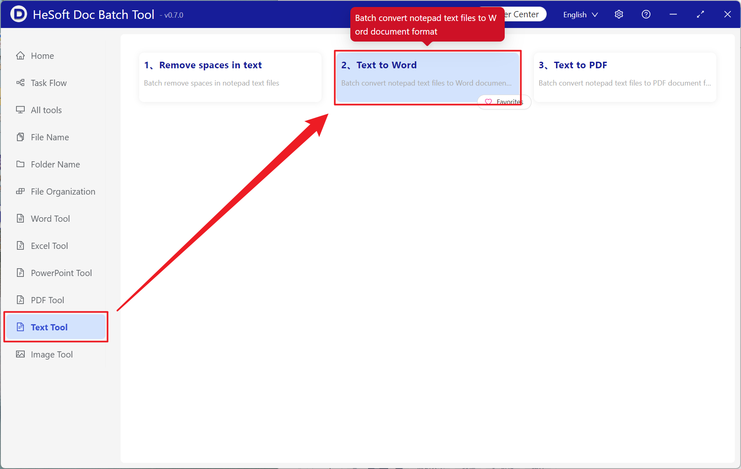Open the File Name section
The height and width of the screenshot is (469, 741).
pyautogui.click(x=56, y=137)
